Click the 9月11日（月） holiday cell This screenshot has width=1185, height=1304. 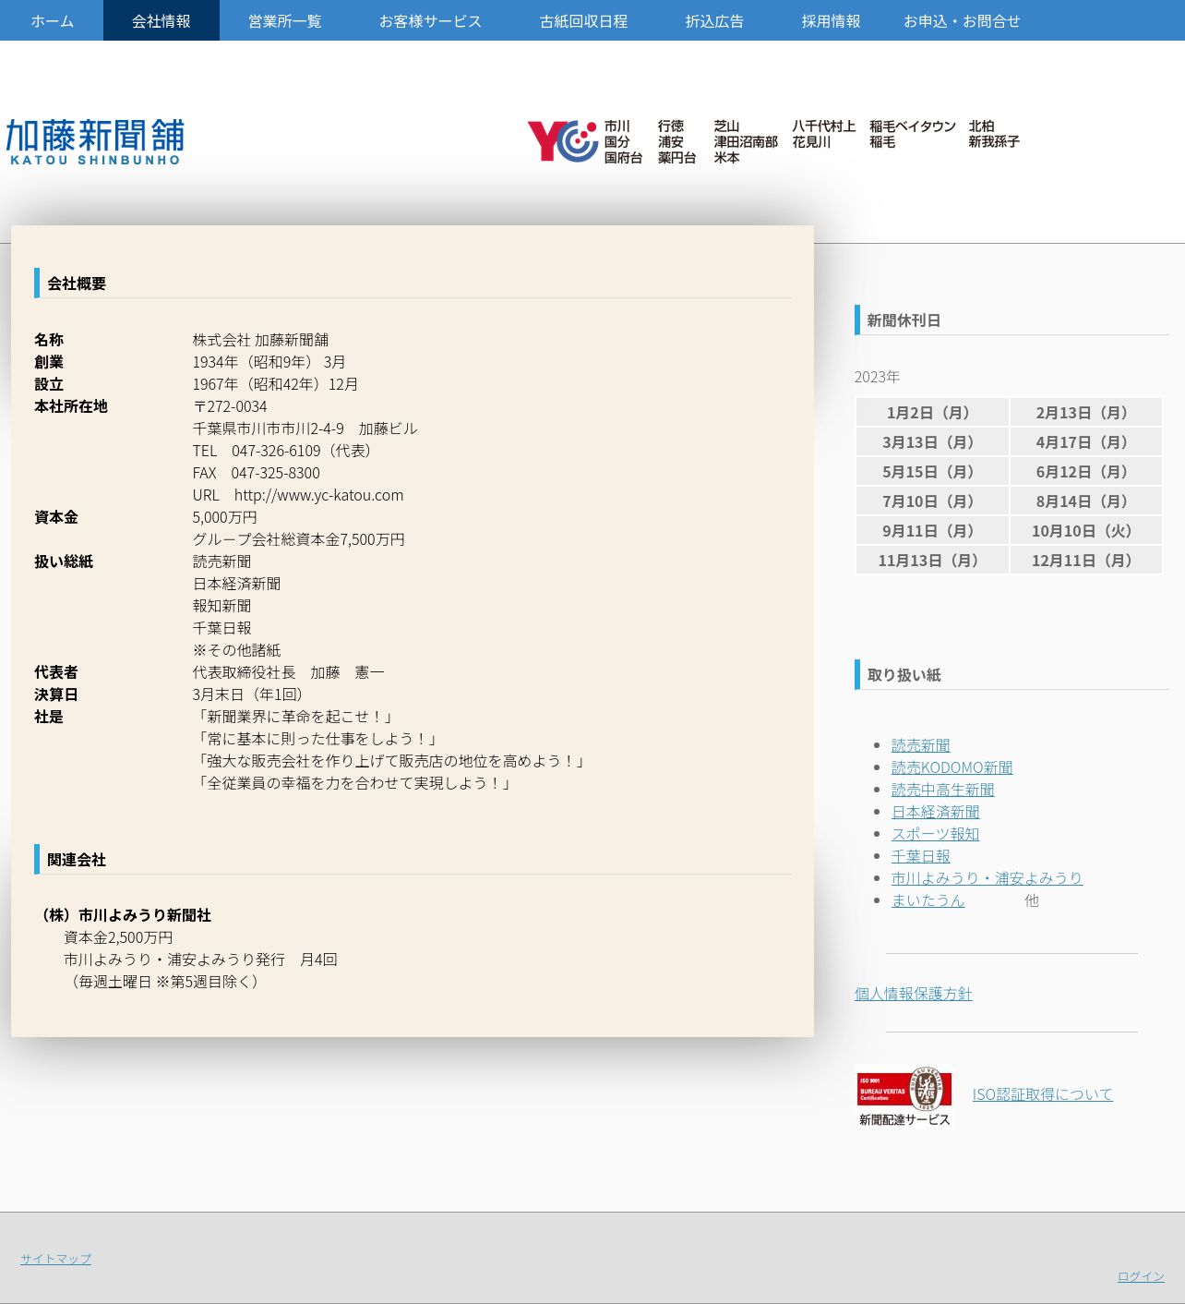(932, 531)
